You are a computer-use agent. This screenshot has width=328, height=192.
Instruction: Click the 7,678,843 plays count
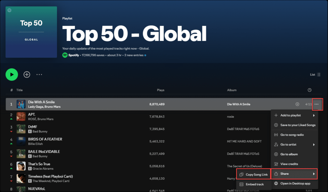point(157,117)
